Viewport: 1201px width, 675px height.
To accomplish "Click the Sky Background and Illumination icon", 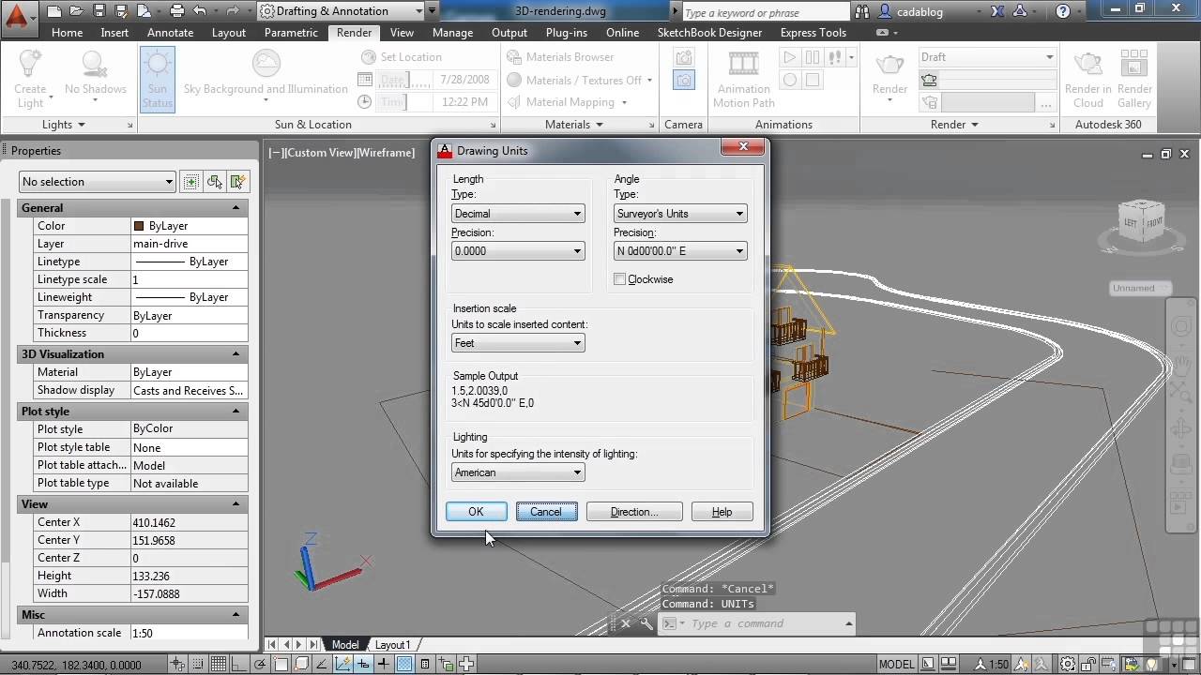I will point(266,64).
